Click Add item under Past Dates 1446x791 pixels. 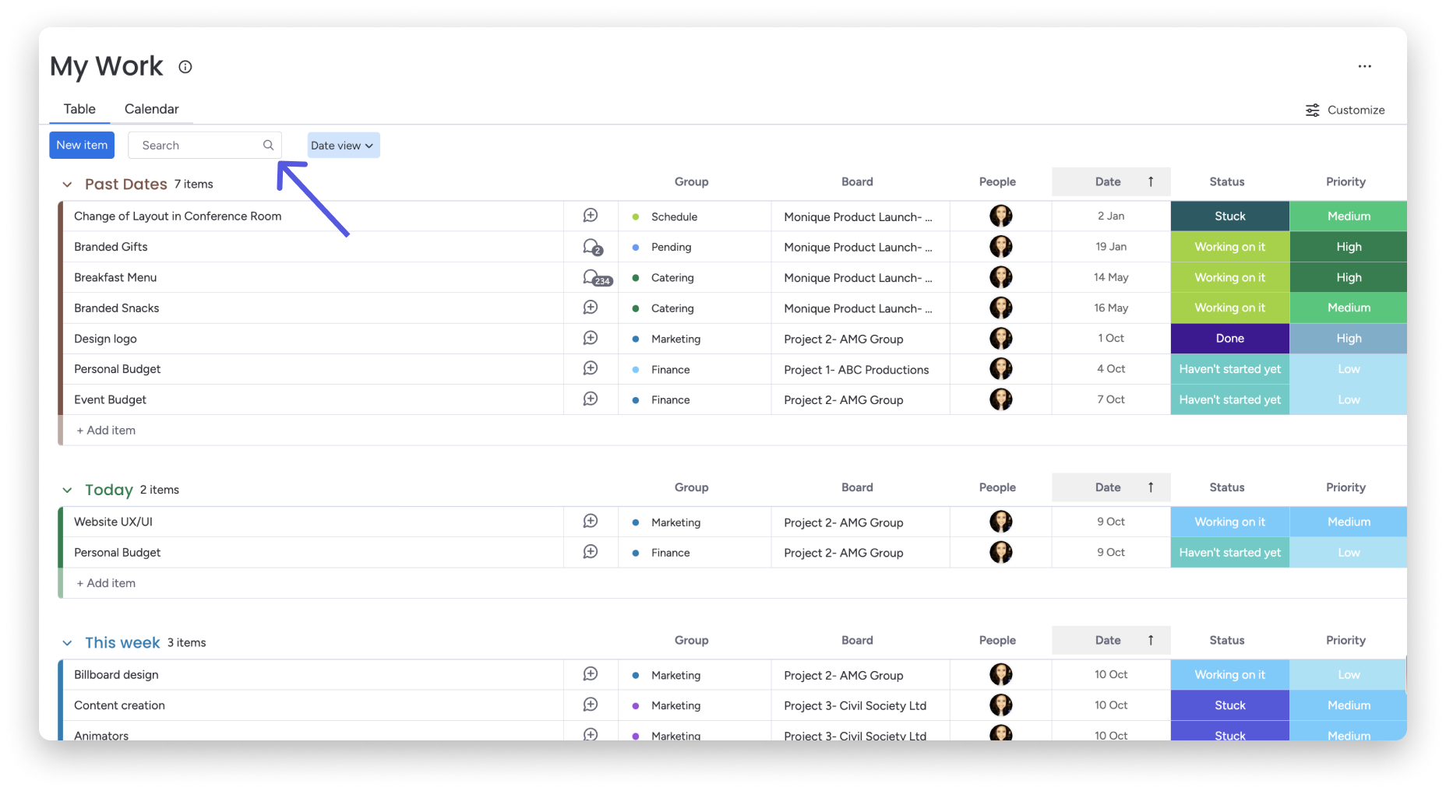coord(106,431)
